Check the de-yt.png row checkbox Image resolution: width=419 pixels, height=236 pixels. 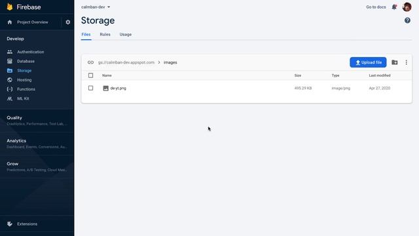(90, 88)
